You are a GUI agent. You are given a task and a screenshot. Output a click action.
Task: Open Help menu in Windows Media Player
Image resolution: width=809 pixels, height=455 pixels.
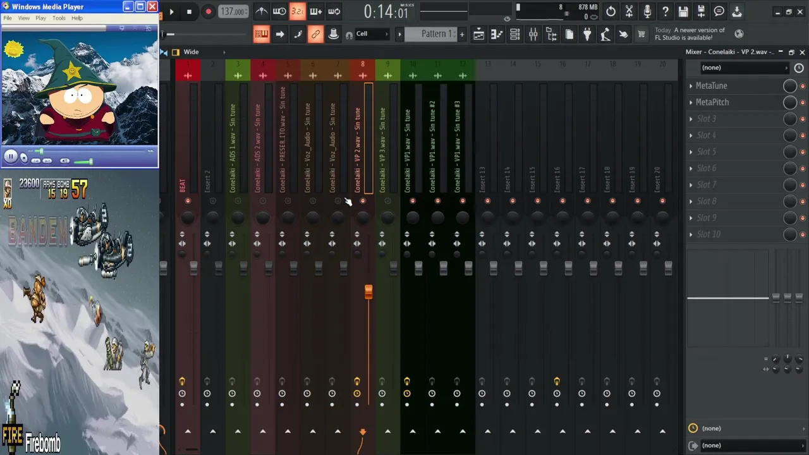click(x=76, y=18)
